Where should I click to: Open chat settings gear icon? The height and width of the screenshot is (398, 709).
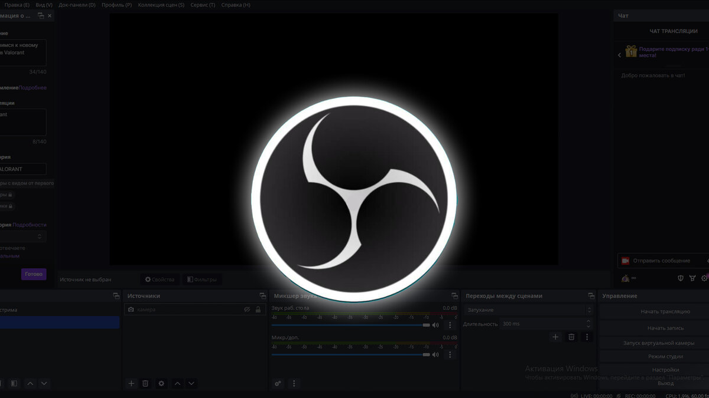(x=705, y=278)
